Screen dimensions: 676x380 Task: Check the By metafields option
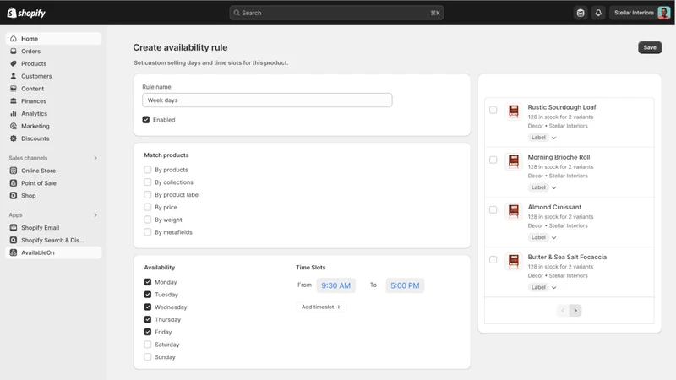[x=147, y=232]
